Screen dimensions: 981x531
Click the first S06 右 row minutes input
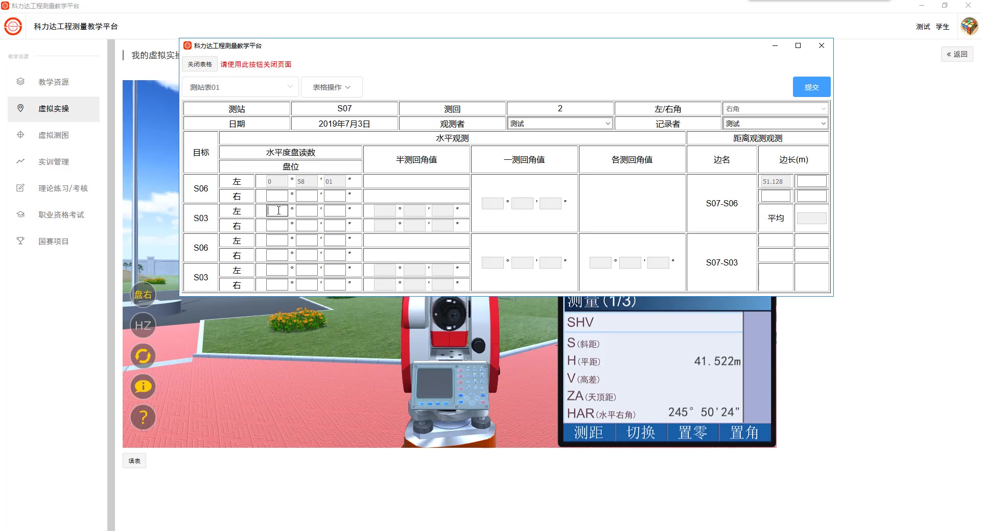tap(307, 196)
